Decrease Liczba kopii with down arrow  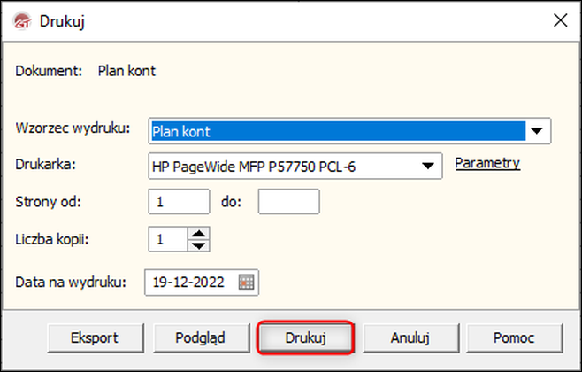(199, 244)
